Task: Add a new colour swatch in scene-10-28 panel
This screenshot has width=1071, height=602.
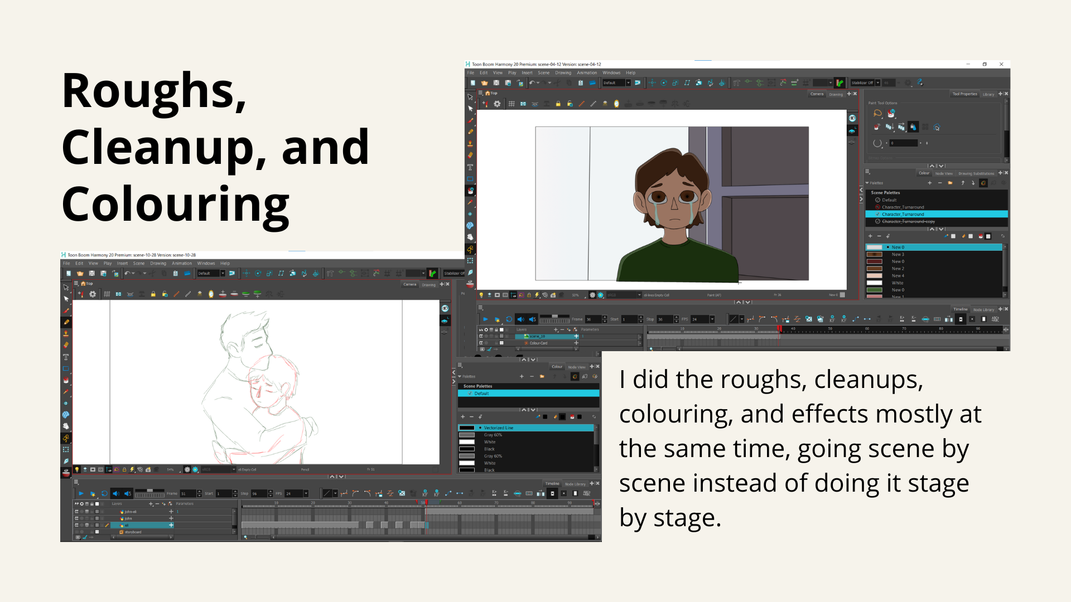Action: click(462, 416)
